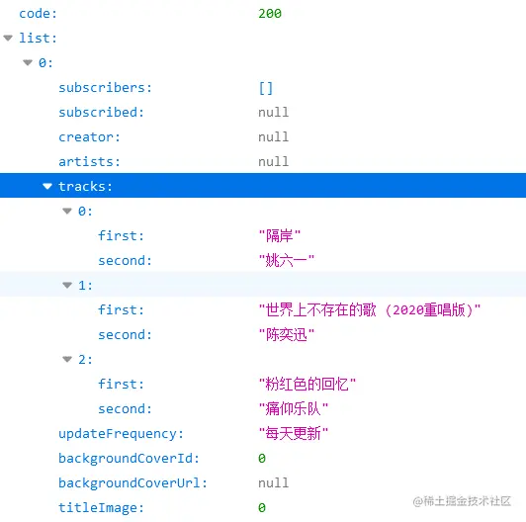Select the backgroundCoverUrl key

[133, 483]
